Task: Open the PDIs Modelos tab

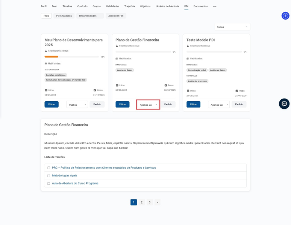Action: point(64,16)
